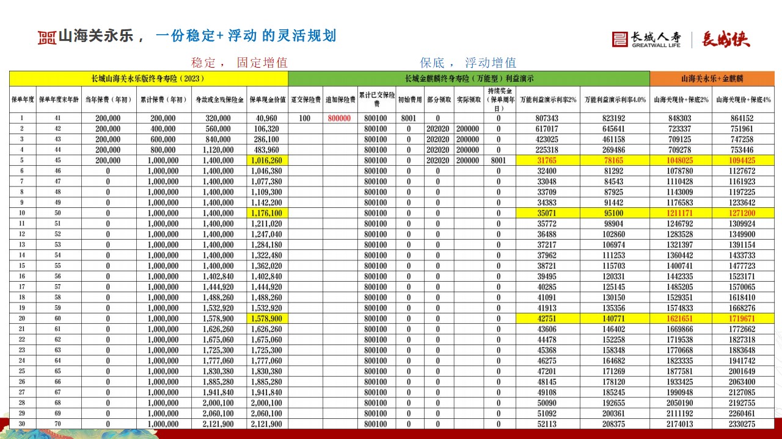The height and width of the screenshot is (439, 782).
Task: Click the 长城人寿 Greatwall Life logo
Action: (646, 39)
